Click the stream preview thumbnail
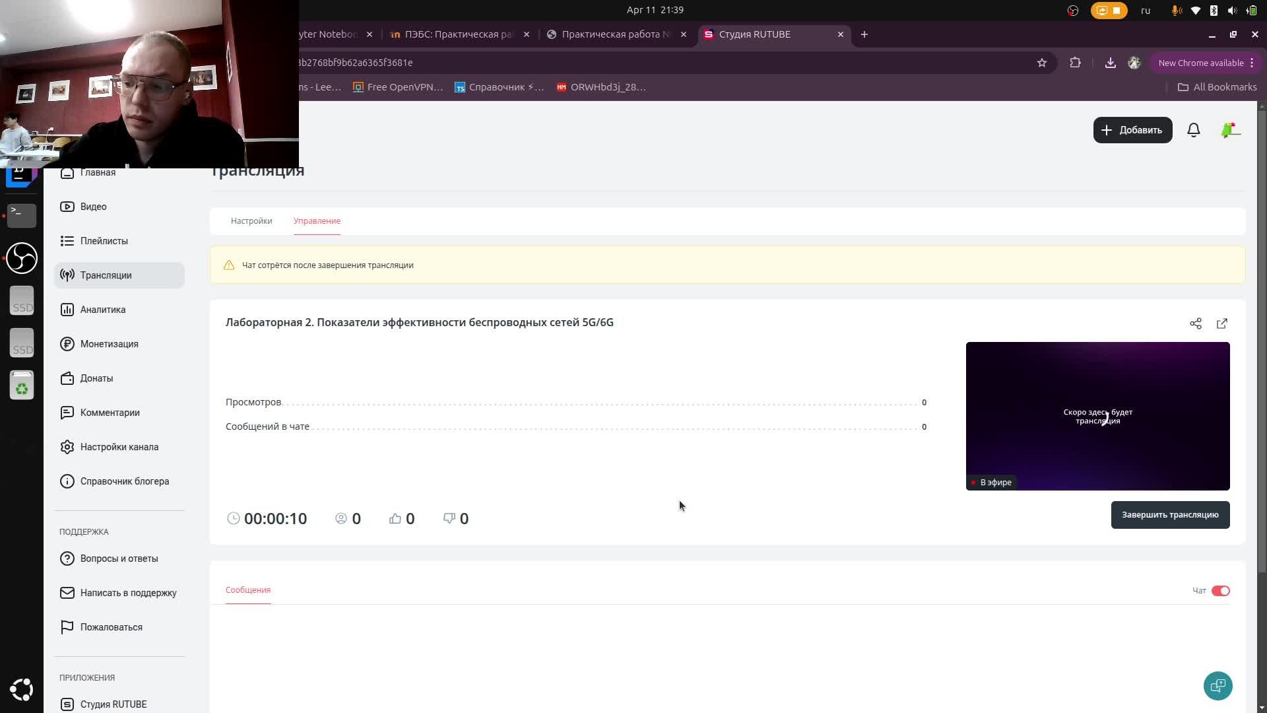1267x713 pixels. 1097,416
